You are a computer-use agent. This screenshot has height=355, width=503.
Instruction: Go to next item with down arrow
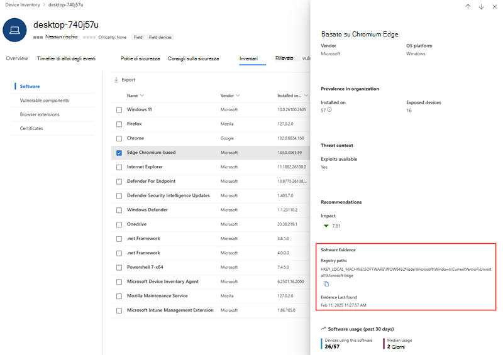coord(481,7)
